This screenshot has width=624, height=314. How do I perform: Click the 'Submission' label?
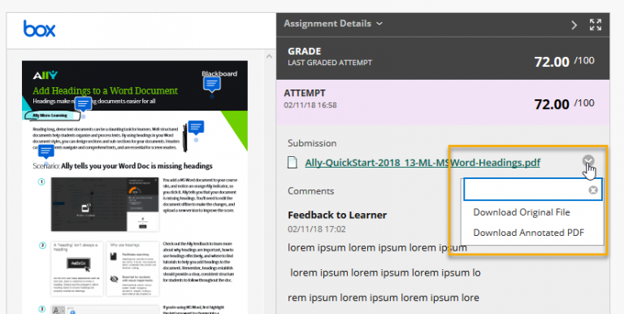point(312,143)
